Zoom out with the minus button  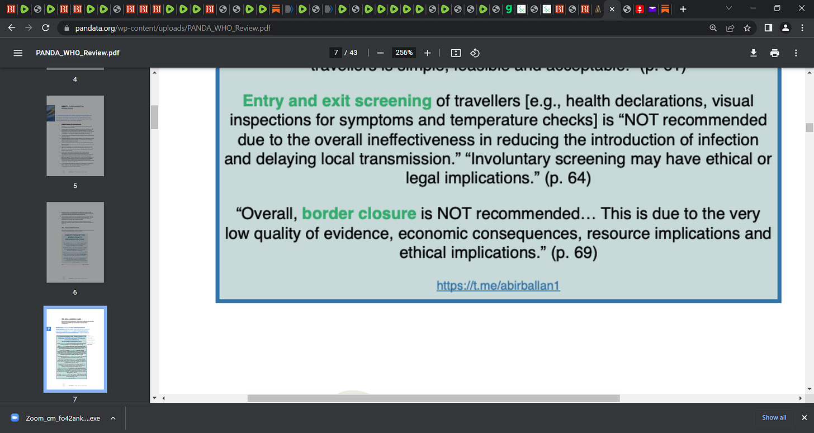coord(380,53)
